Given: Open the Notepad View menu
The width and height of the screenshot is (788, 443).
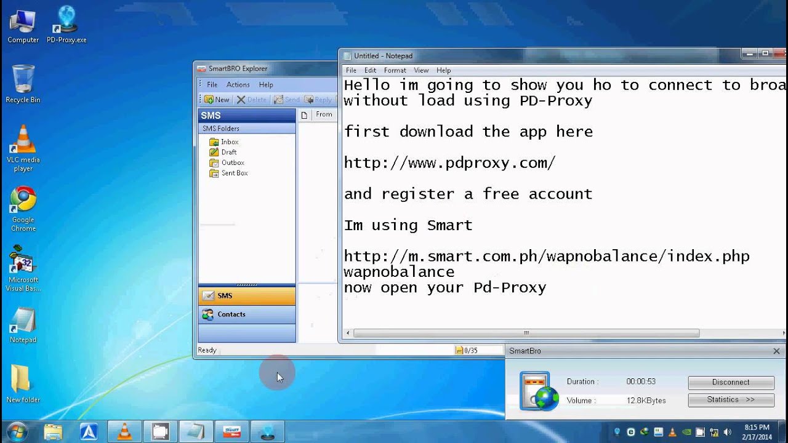Looking at the screenshot, I should [421, 70].
